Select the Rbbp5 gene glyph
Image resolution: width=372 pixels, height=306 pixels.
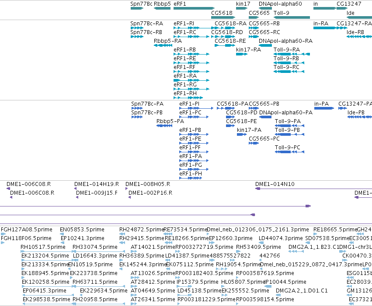point(162,8)
